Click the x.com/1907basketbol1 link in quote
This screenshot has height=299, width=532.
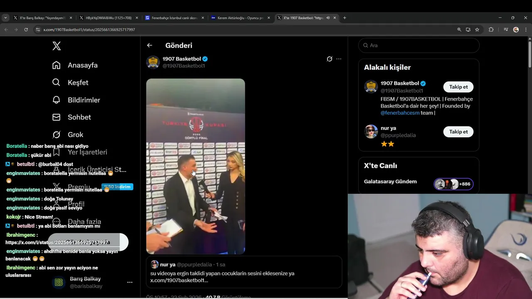[x=179, y=280]
